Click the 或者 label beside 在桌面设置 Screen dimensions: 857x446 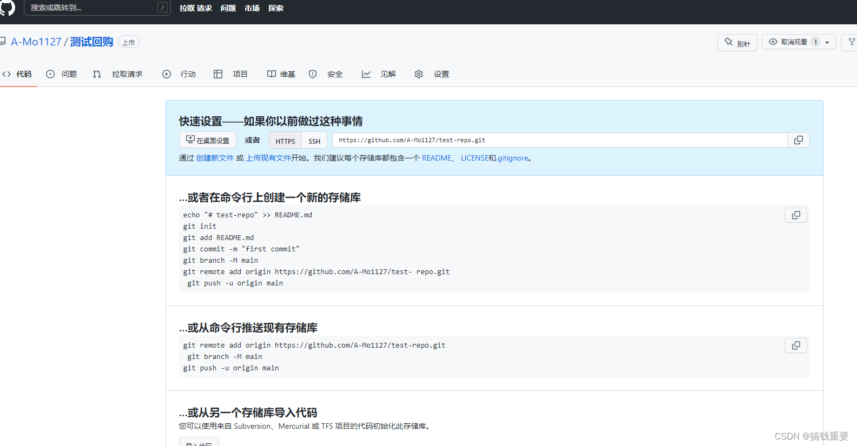click(252, 140)
